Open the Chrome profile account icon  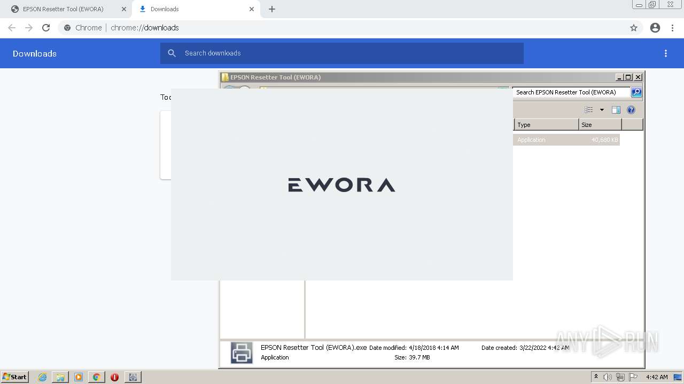pyautogui.click(x=655, y=28)
